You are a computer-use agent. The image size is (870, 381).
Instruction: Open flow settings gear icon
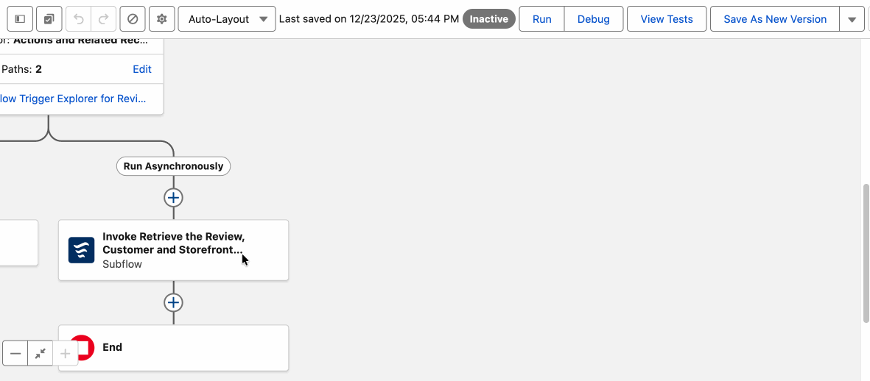(162, 19)
